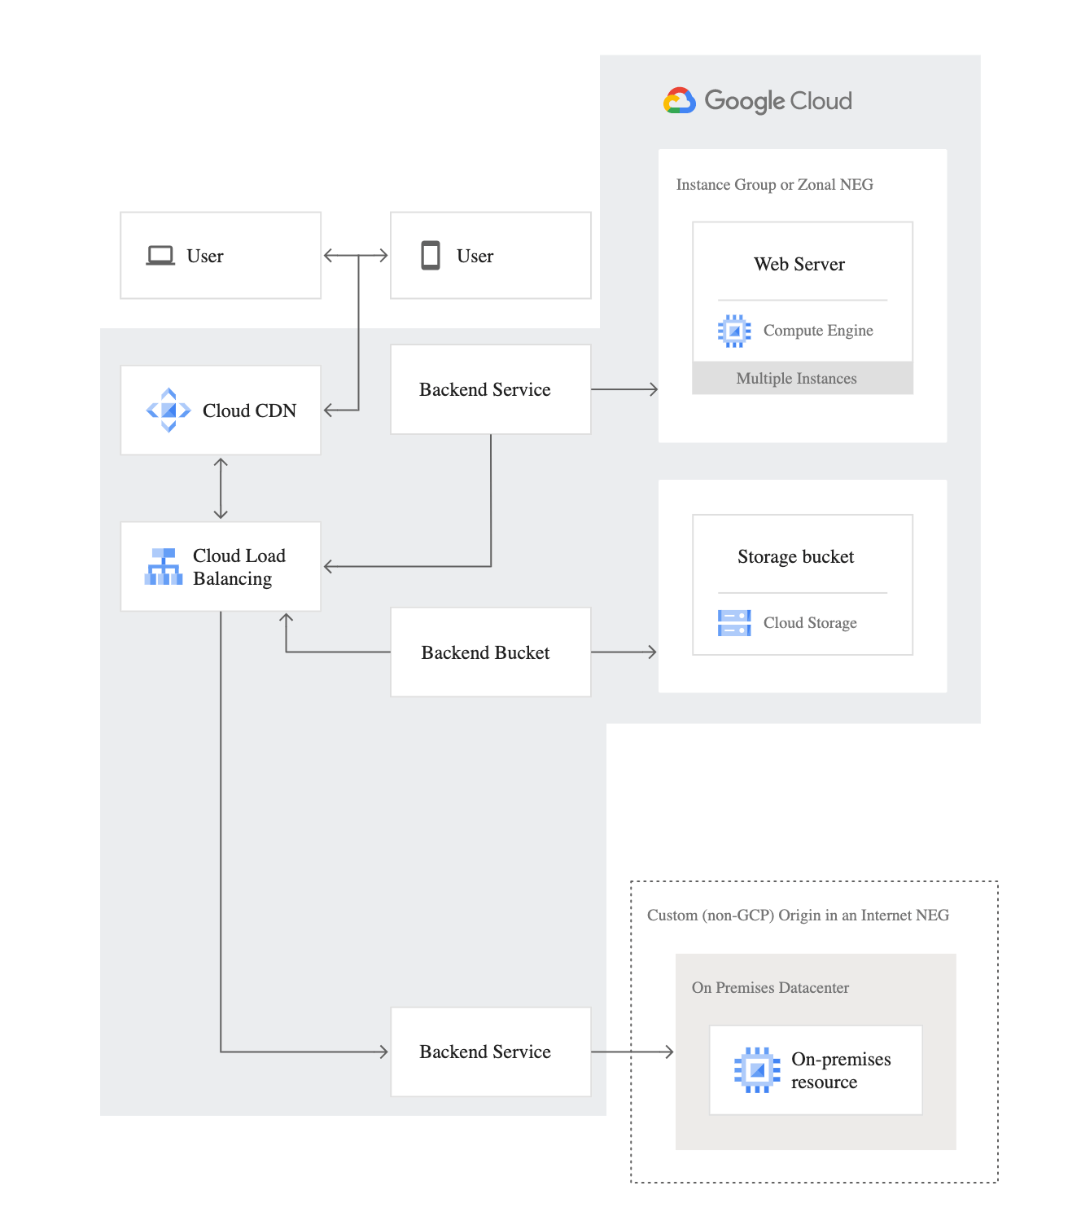This screenshot has height=1212, width=1081.
Task: Select the Compute Engine chip icon
Action: [x=733, y=330]
